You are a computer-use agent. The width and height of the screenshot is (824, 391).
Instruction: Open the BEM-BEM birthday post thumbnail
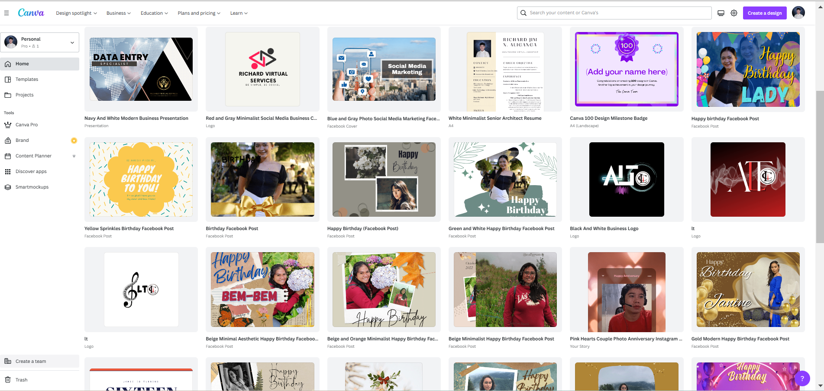pos(262,289)
